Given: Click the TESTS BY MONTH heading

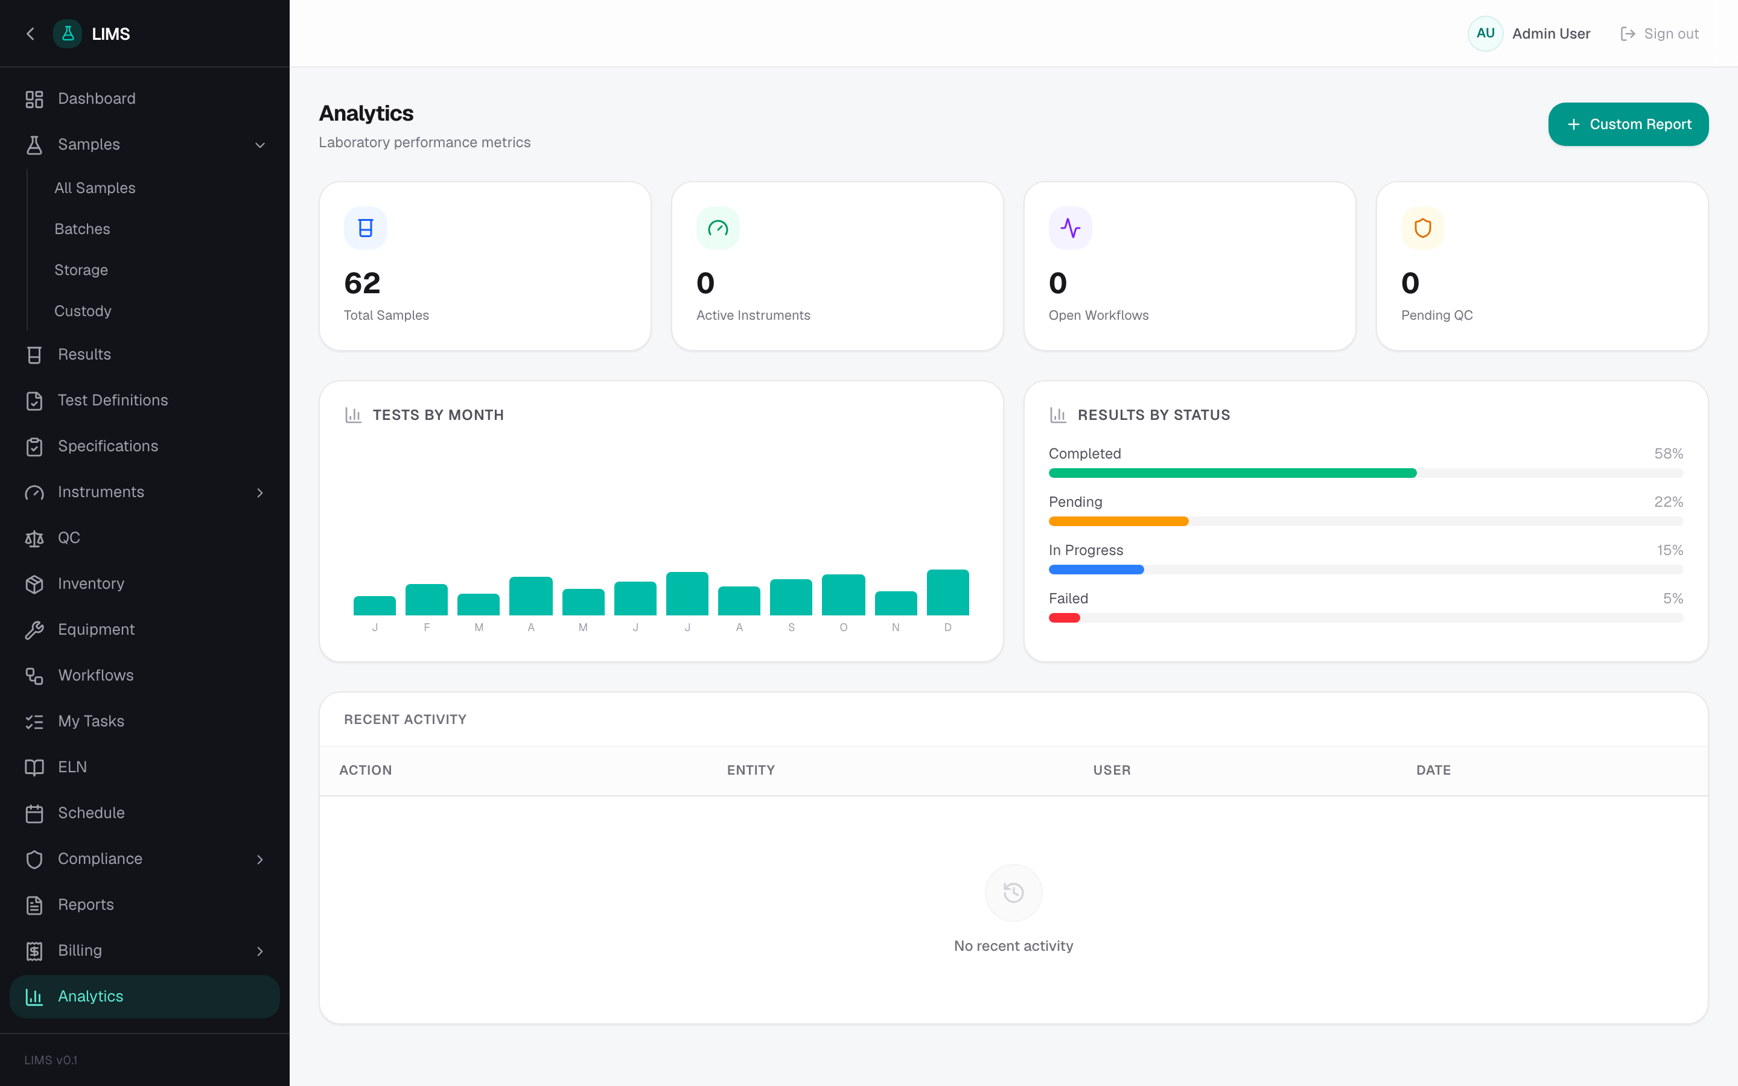Looking at the screenshot, I should click(438, 415).
